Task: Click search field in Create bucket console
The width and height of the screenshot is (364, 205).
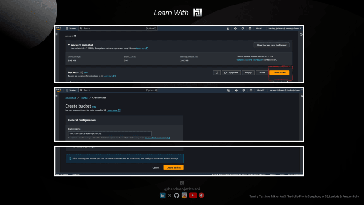Action: [118, 90]
